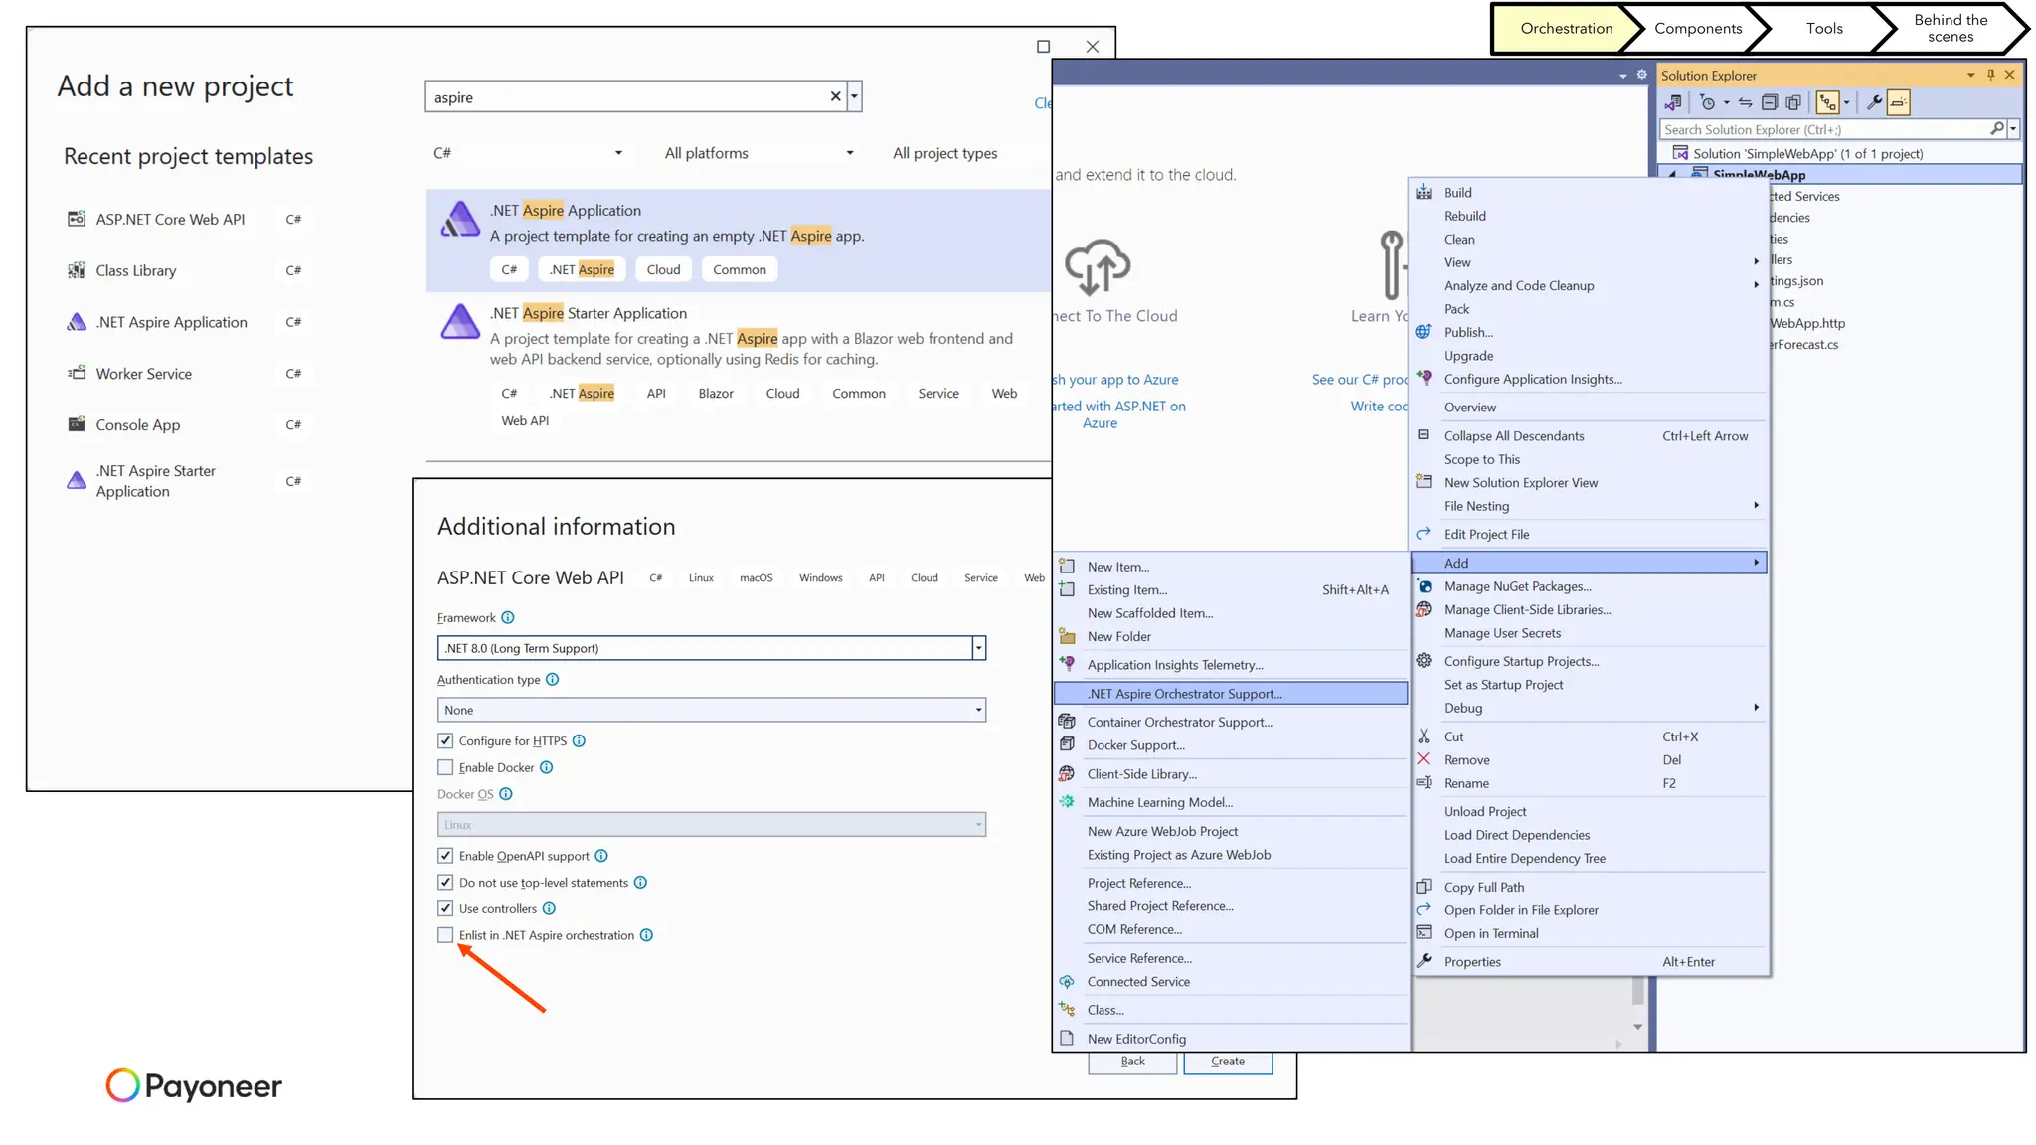The image size is (2036, 1145).
Task: Open the Solution Explorer window position dropdown
Action: [x=1971, y=75]
